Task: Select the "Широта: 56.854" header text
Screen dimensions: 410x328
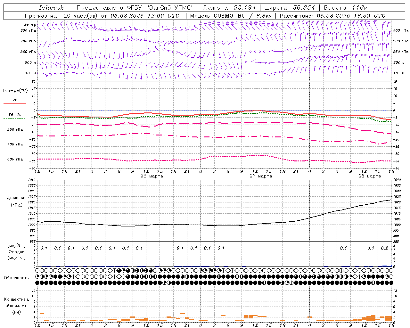Action: pyautogui.click(x=290, y=8)
